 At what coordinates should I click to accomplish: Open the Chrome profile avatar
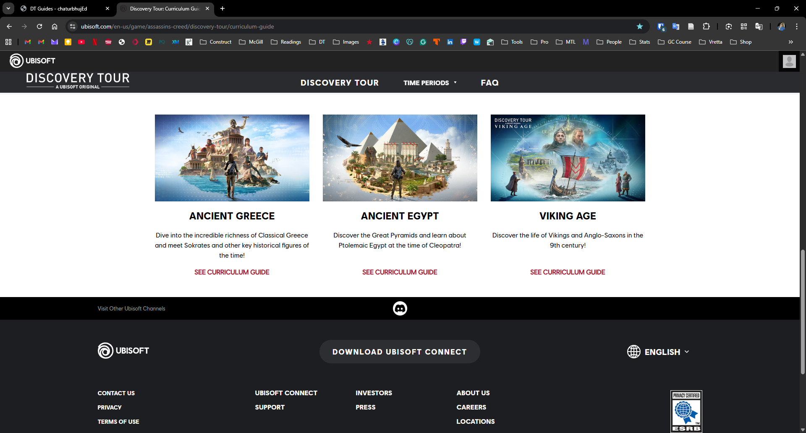point(782,26)
